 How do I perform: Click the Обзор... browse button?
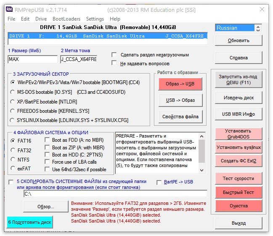click(46, 207)
